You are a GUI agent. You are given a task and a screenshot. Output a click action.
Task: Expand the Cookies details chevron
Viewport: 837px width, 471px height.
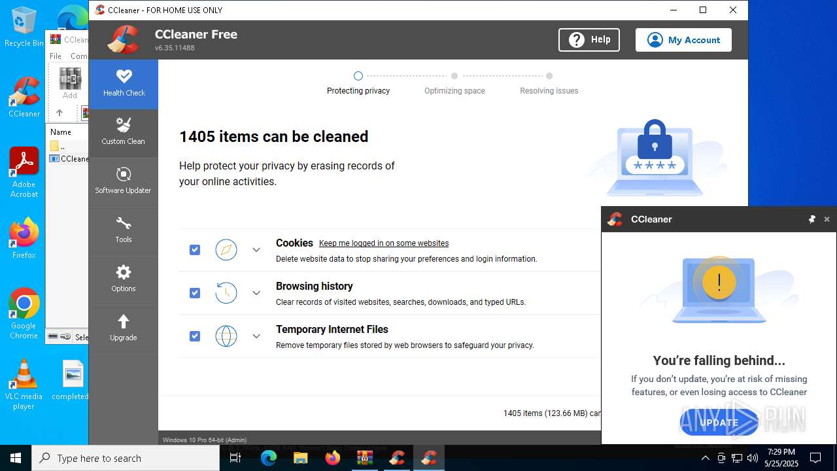(256, 250)
